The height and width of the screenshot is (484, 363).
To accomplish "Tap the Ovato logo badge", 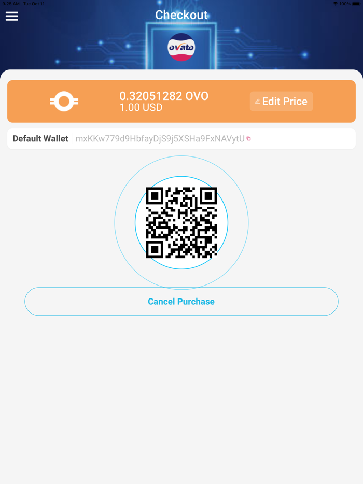I will click(x=181, y=47).
